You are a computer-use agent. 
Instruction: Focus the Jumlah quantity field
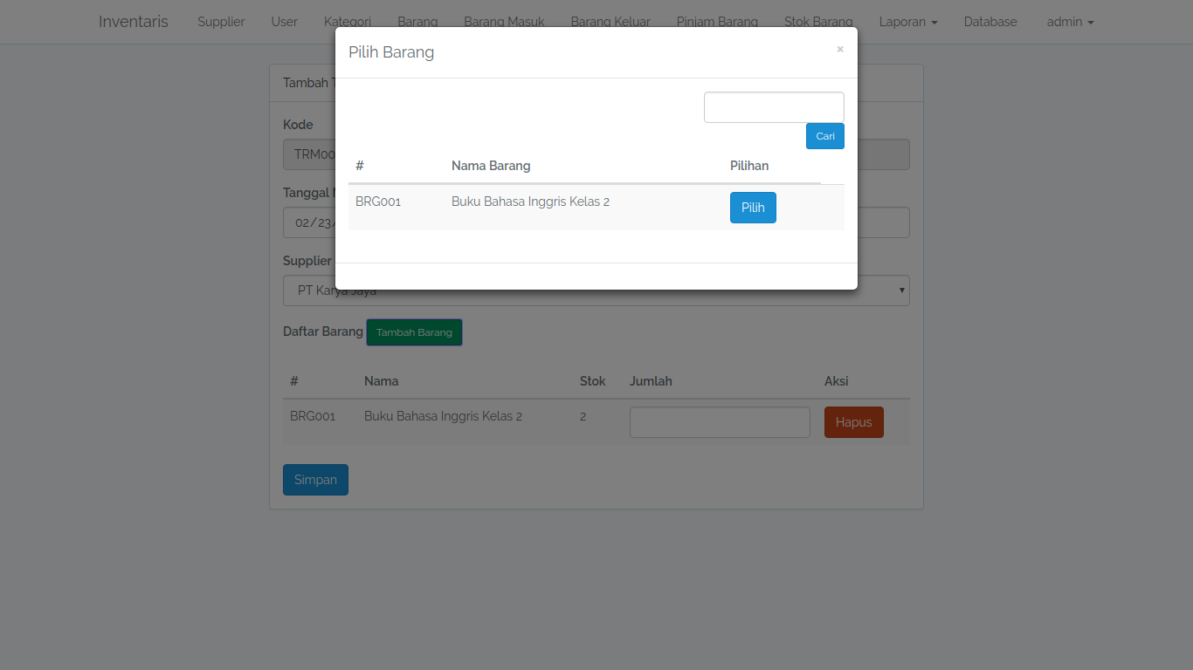(720, 422)
